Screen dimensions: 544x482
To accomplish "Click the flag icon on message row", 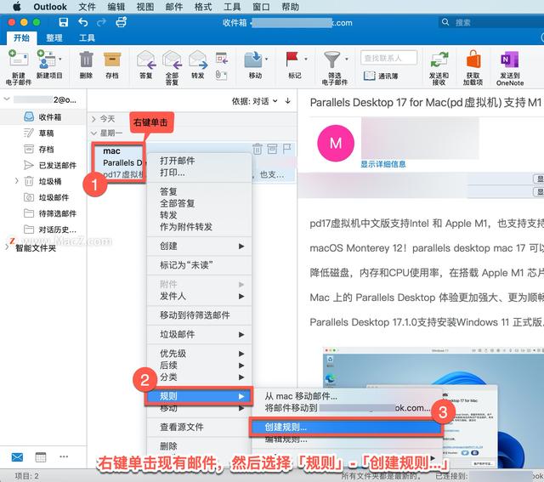I will coord(287,150).
